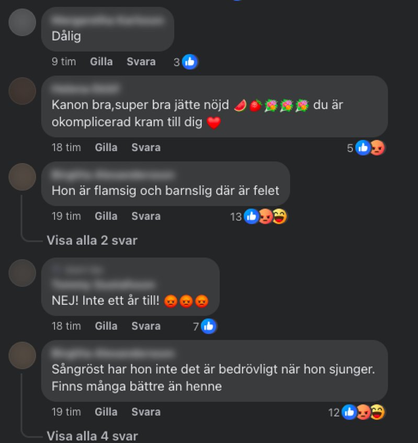Screen dimensions: 418x443
Task: Open the angry reaction on the "Kanon bra" comment
Action: 378,147
